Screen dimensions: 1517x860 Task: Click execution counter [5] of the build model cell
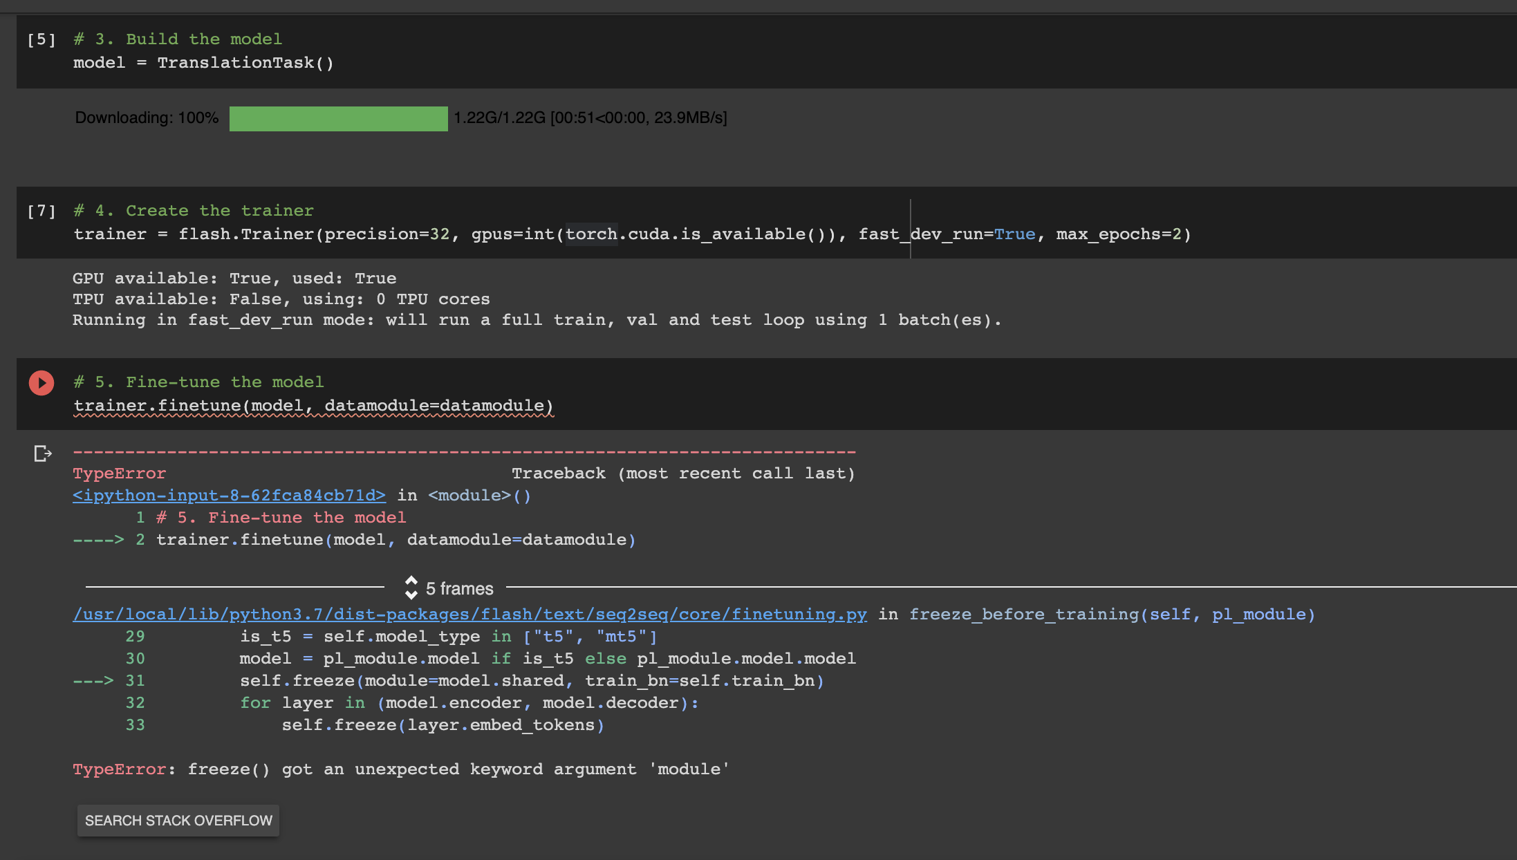[41, 39]
